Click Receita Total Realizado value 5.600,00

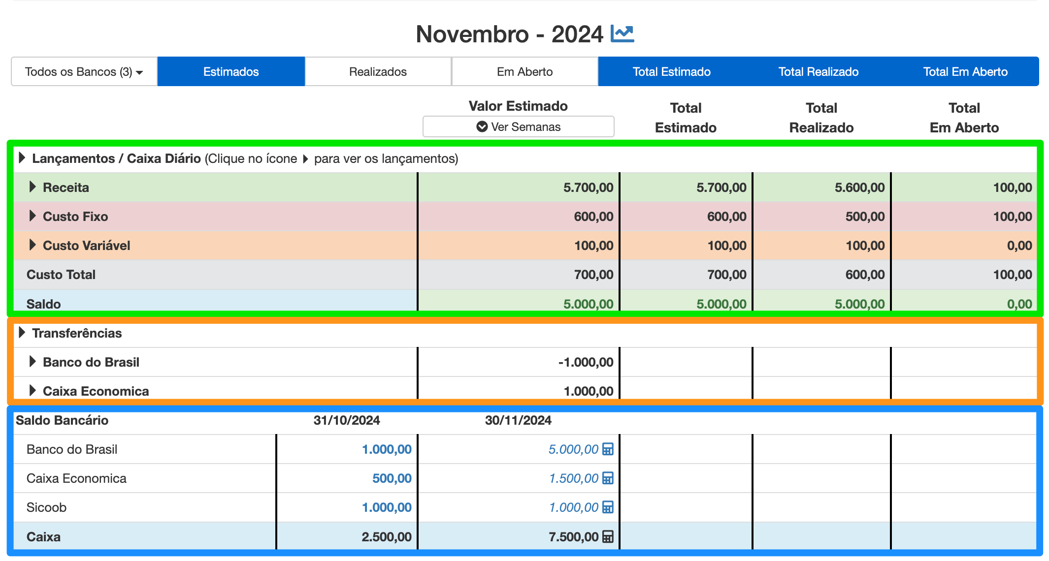[859, 187]
